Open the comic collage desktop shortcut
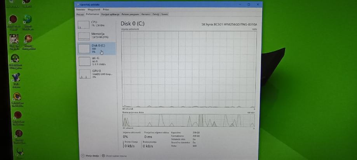 (x=14, y=39)
